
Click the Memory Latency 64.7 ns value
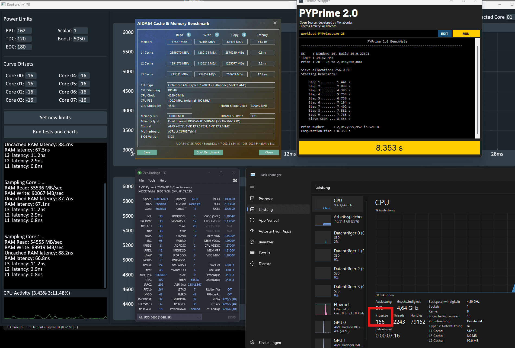[262, 42]
